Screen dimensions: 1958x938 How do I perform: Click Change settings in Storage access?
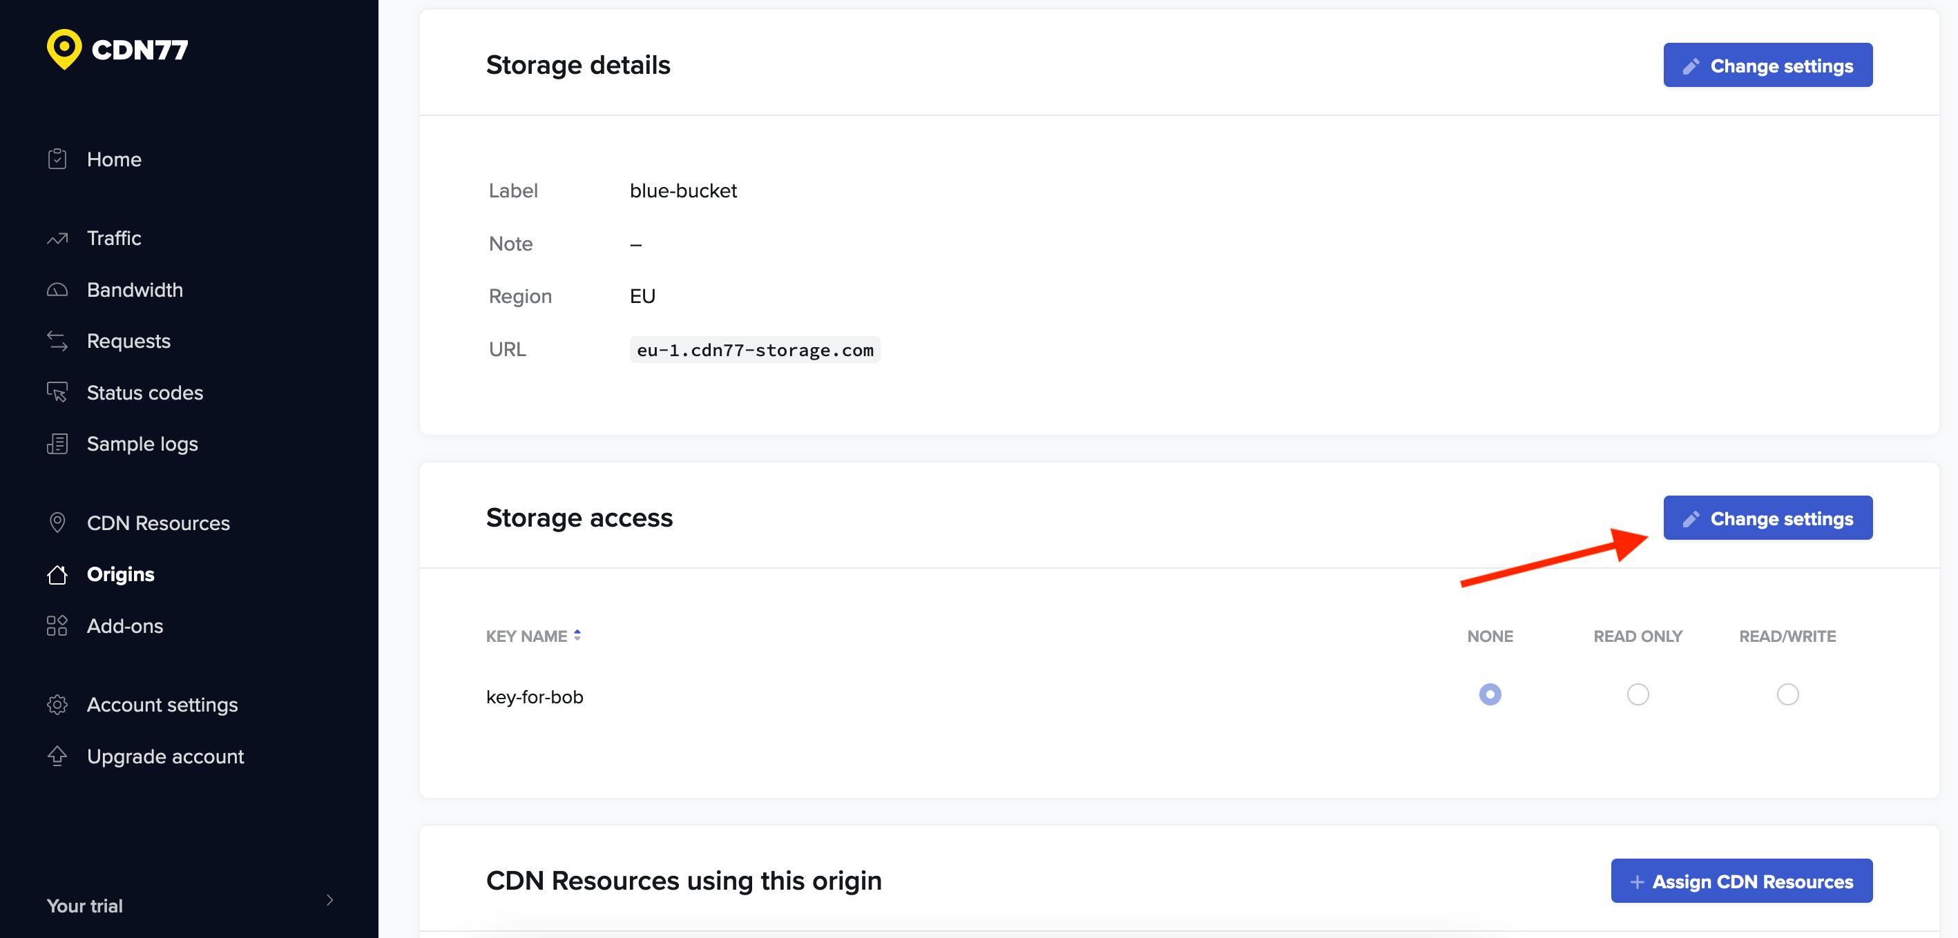[1767, 518]
